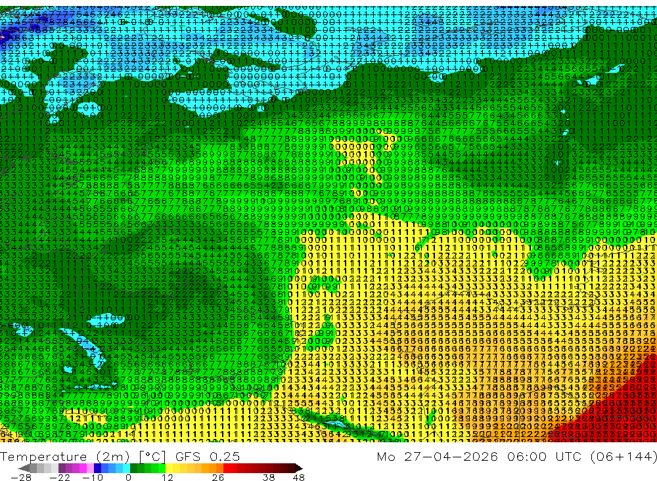Click the forecast date 'Mo 27-04-2026'
Screen dimensions: 657x481
pos(438,456)
